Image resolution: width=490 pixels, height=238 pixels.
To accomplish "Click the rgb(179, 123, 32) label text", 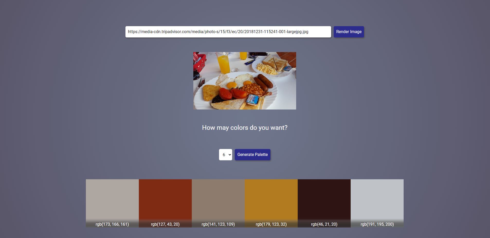I will (271, 224).
